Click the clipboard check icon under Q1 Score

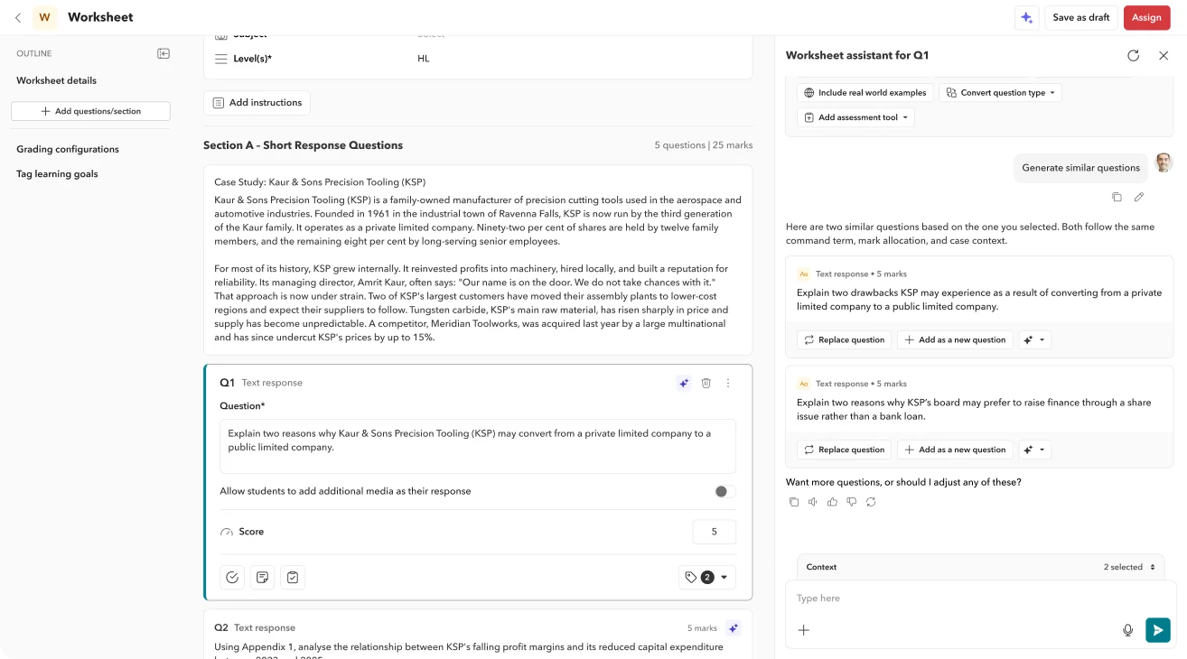click(293, 578)
